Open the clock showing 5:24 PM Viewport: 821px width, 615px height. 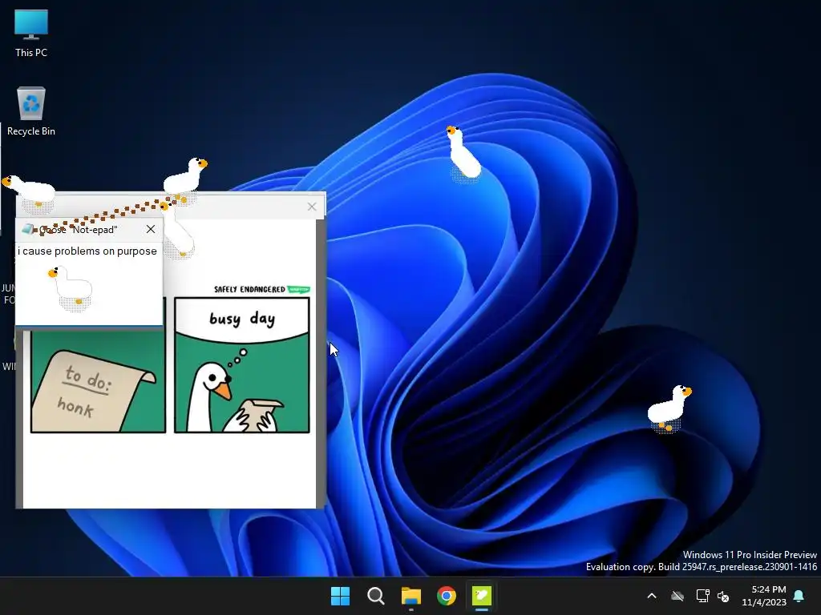tap(764, 596)
